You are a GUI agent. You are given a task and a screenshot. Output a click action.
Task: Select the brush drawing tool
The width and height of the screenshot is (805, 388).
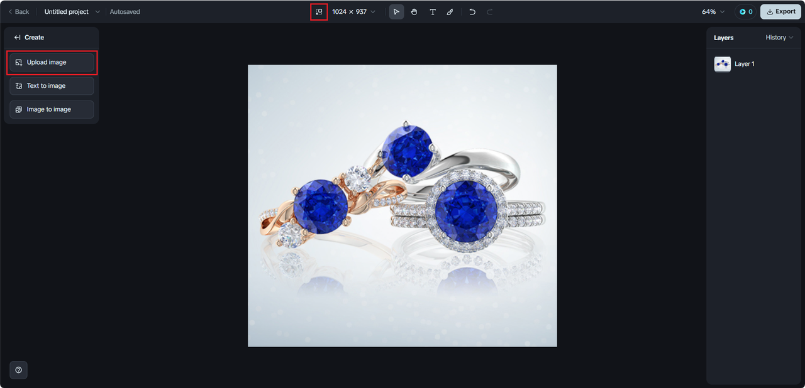point(450,12)
